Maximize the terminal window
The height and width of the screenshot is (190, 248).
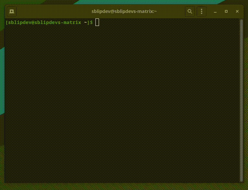pyautogui.click(x=226, y=11)
